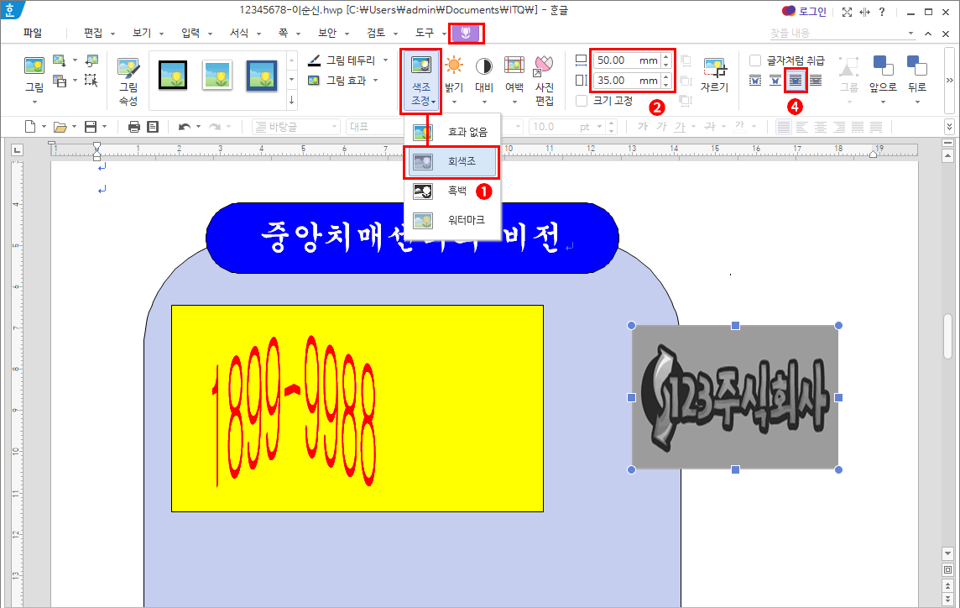
Task: Open the 입력 menu
Action: coord(190,33)
